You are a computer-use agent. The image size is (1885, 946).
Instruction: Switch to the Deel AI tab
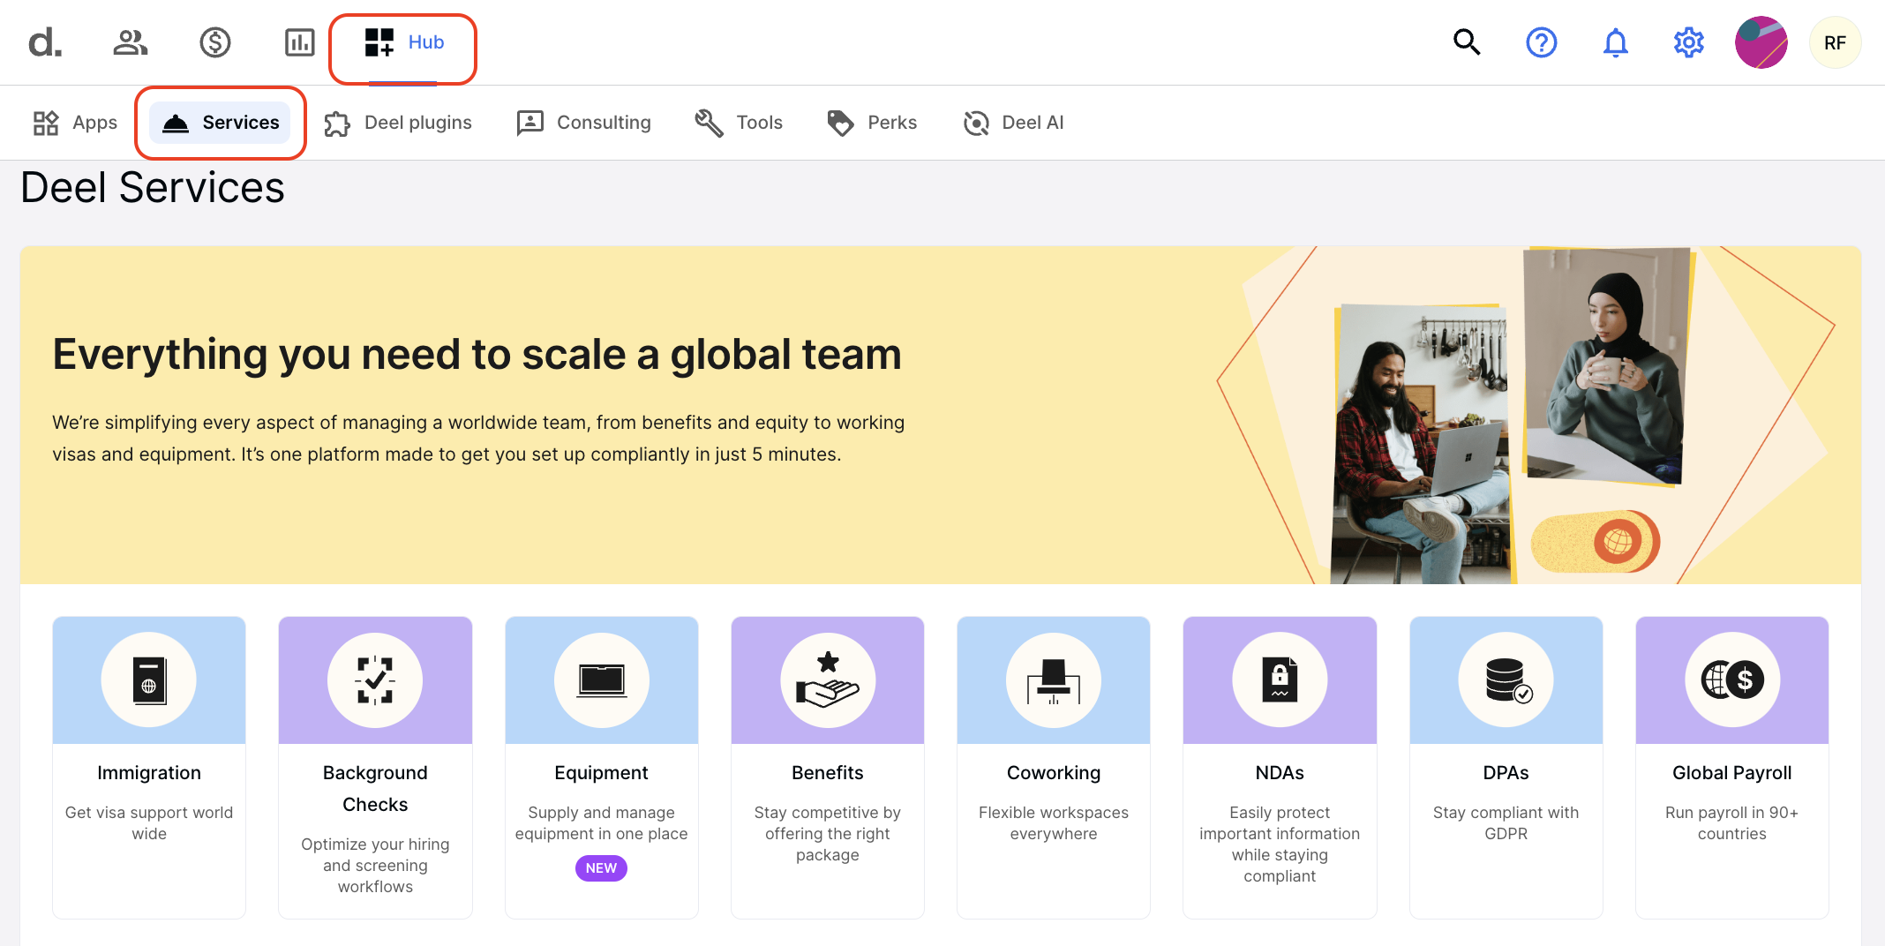(x=1013, y=123)
